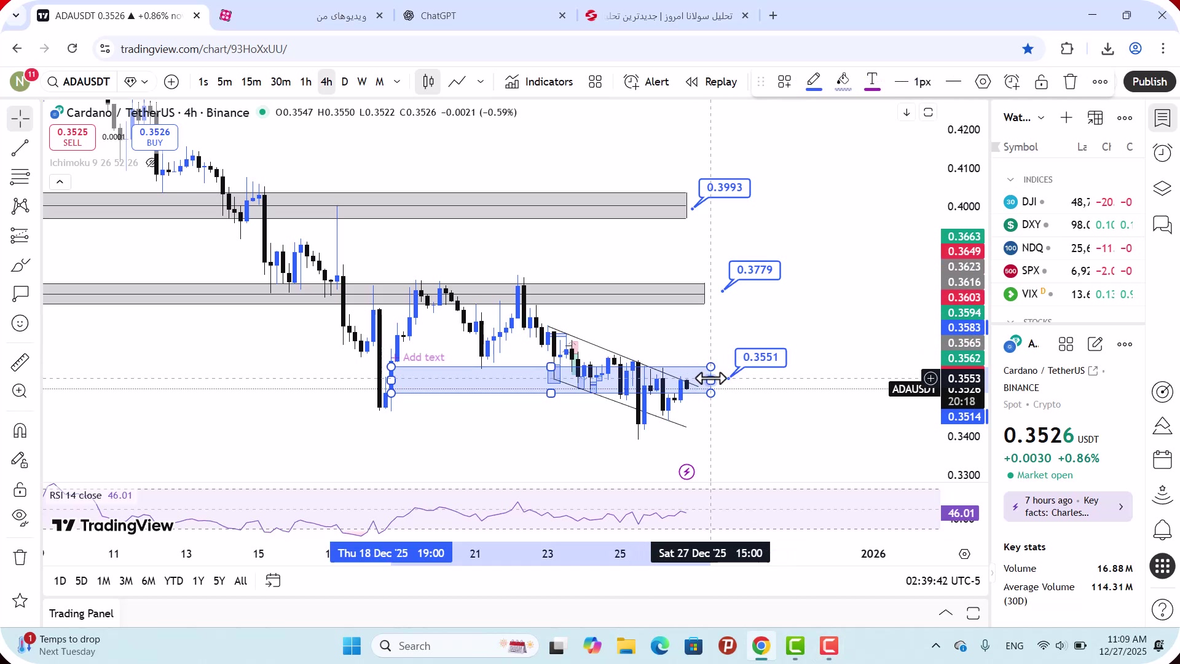Click the Replay button
This screenshot has width=1180, height=664.
(x=712, y=82)
